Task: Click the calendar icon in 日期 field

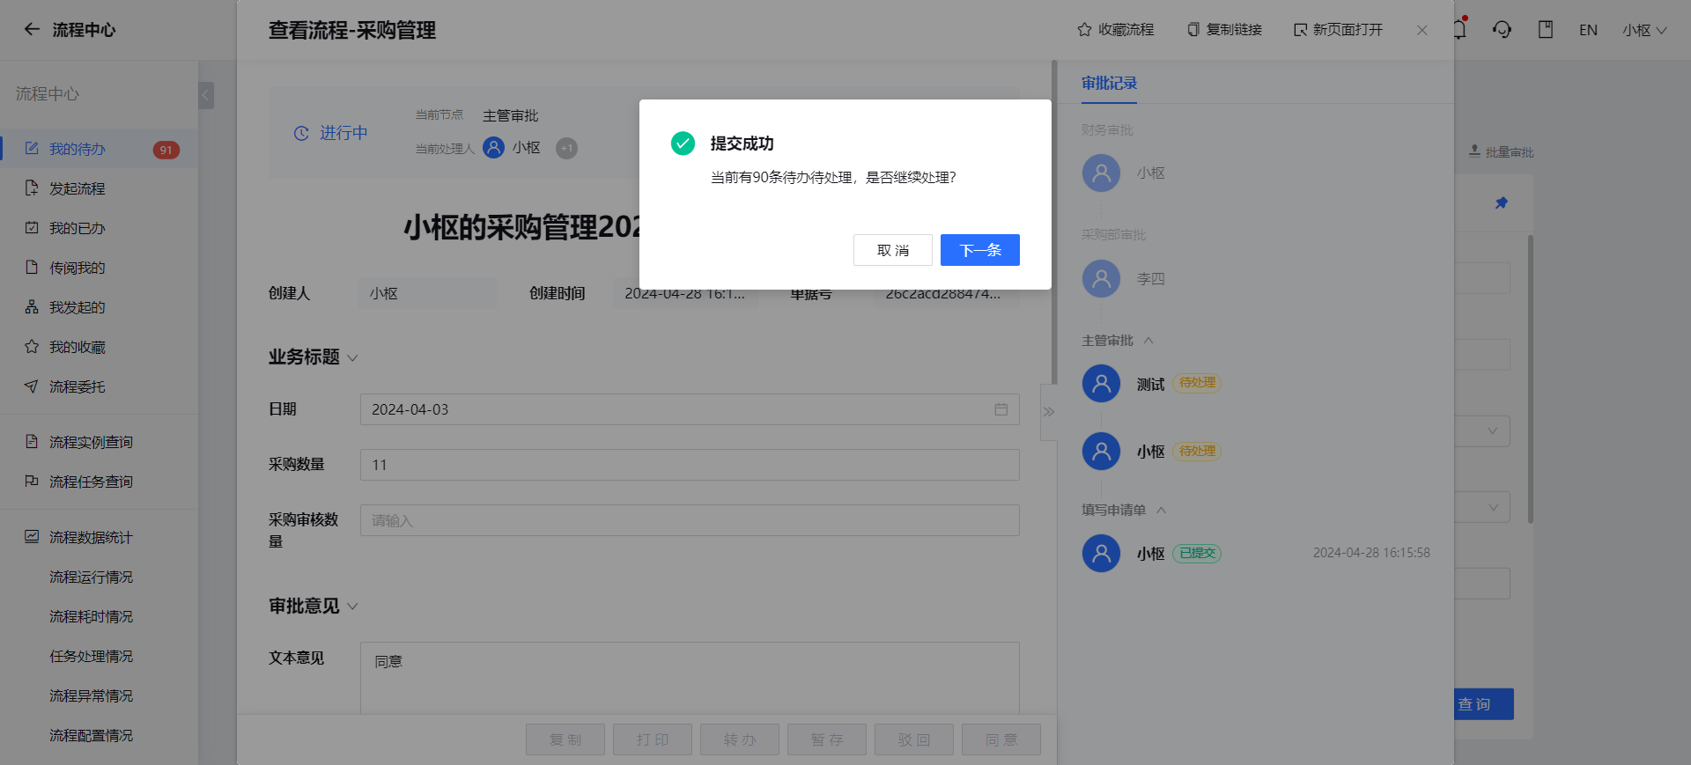Action: pos(1001,409)
